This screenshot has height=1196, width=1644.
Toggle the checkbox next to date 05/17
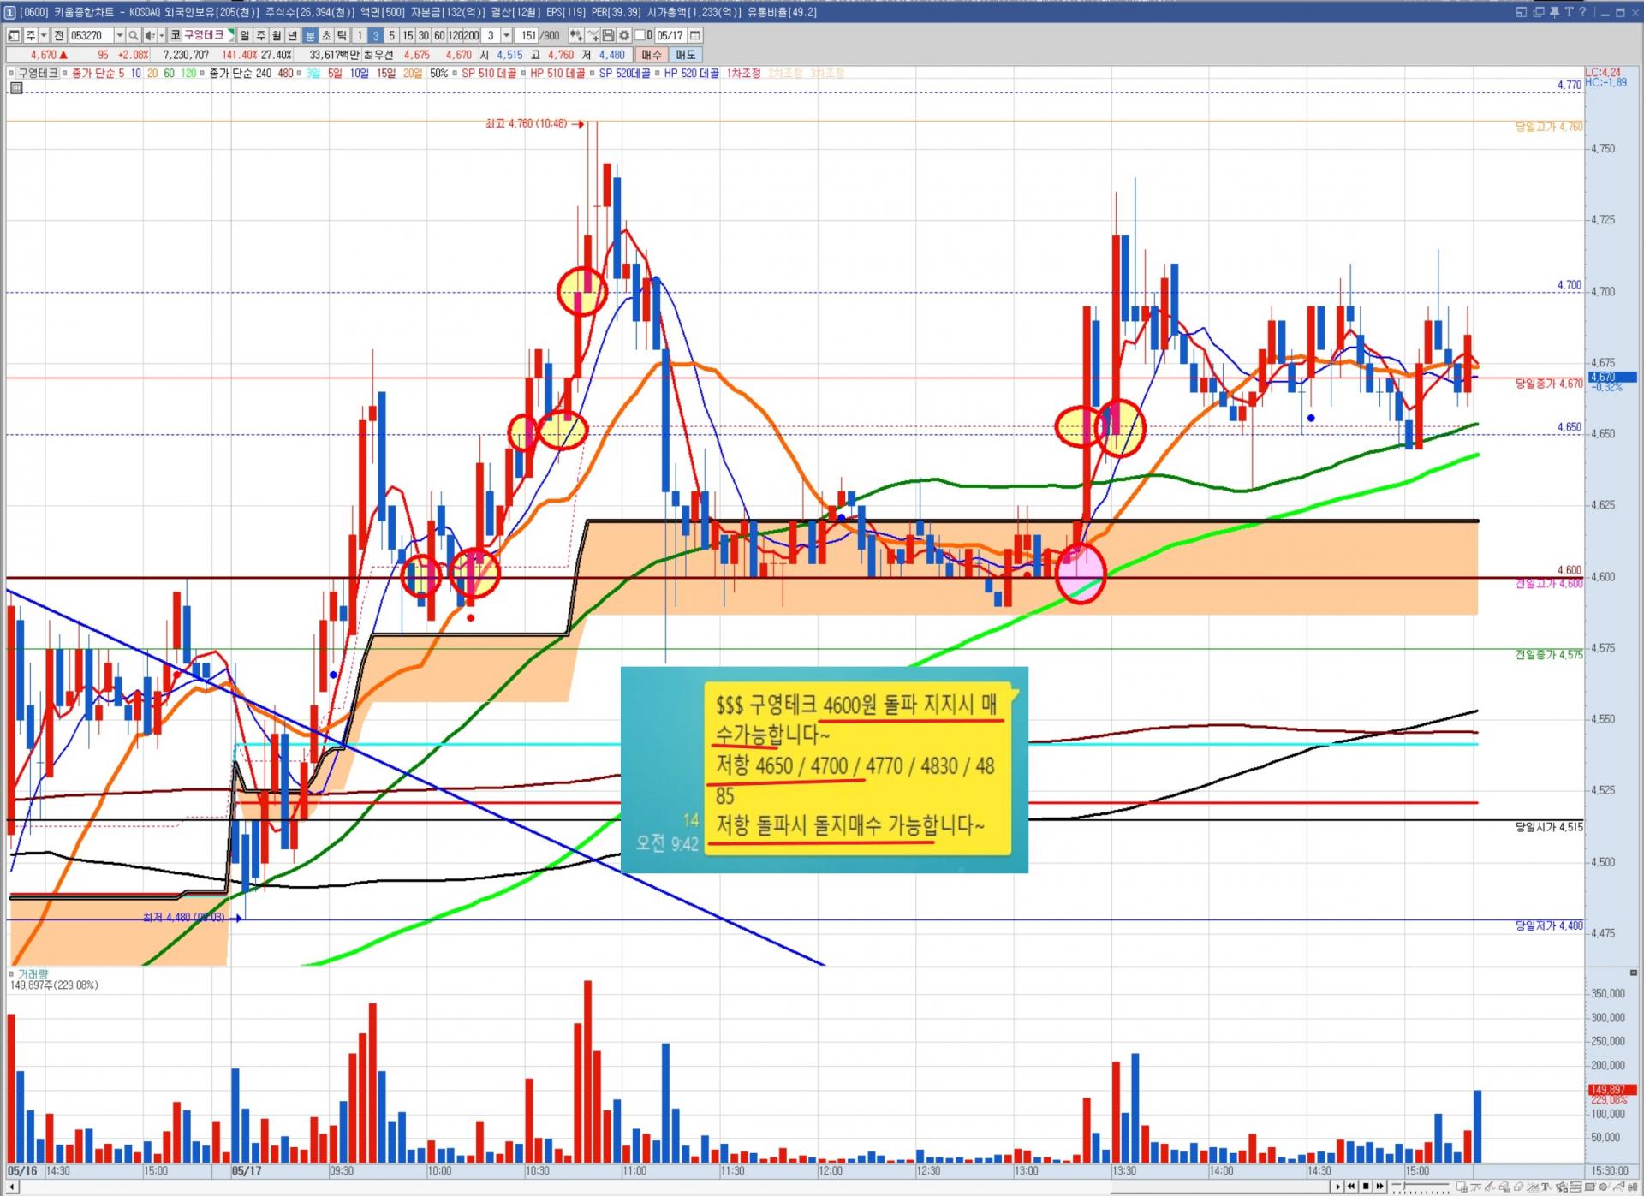pyautogui.click(x=640, y=35)
